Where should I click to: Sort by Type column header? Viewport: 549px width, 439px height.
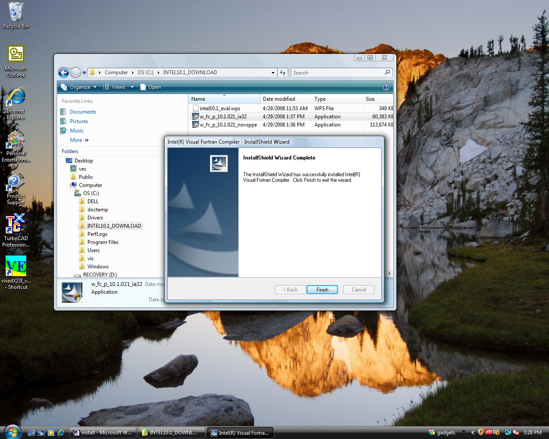337,99
